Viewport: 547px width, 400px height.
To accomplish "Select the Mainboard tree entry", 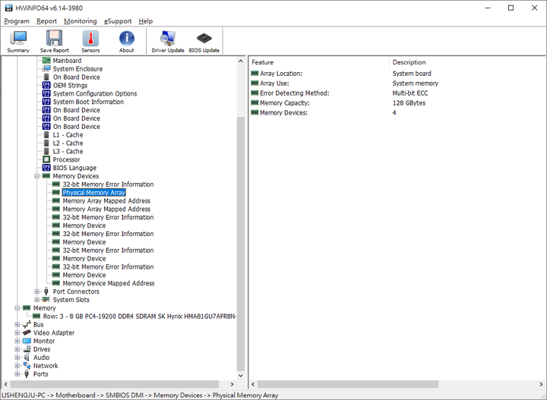I will pyautogui.click(x=67, y=61).
